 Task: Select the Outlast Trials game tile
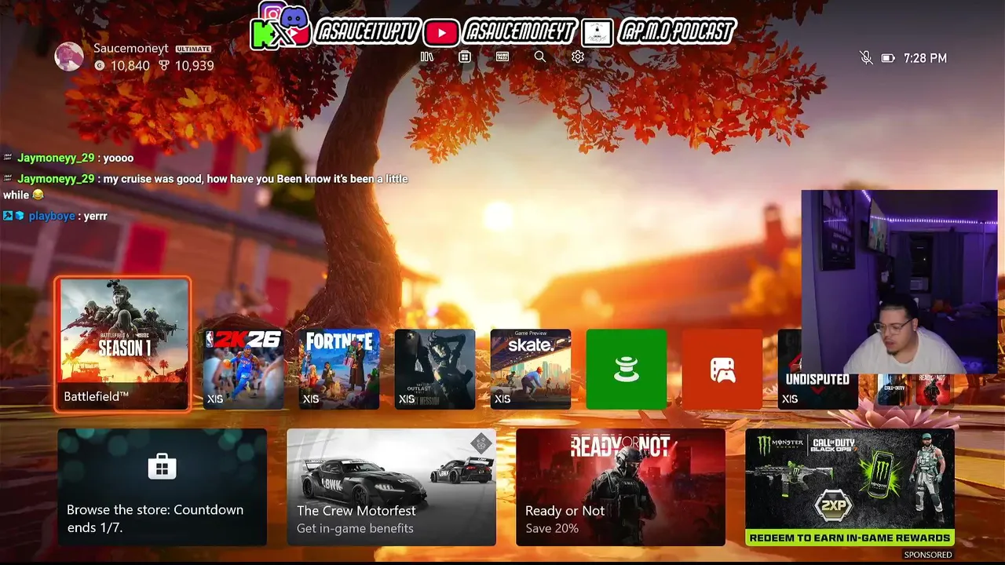coord(435,369)
